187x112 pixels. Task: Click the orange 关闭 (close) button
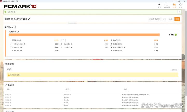tap(177, 19)
